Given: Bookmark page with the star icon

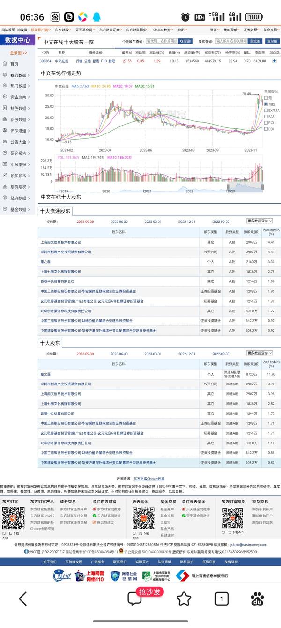Looking at the screenshot, I should coord(184,598).
